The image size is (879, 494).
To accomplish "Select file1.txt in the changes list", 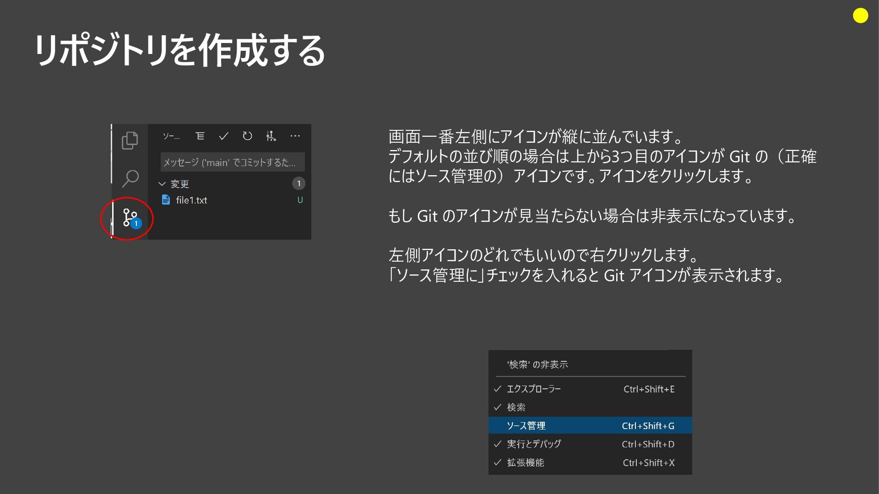I will click(x=191, y=200).
